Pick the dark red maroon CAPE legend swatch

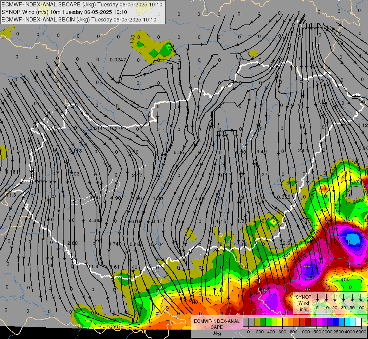(308, 322)
